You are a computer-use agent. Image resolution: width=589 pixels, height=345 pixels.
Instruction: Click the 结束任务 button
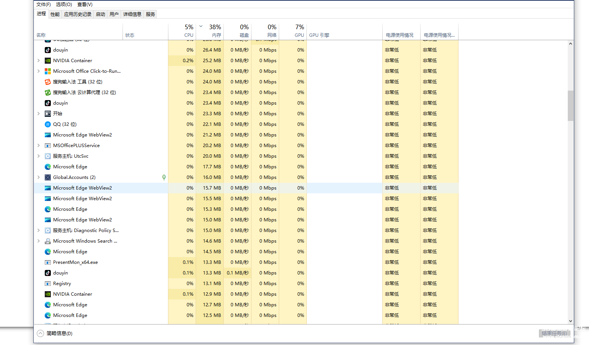coord(554,334)
